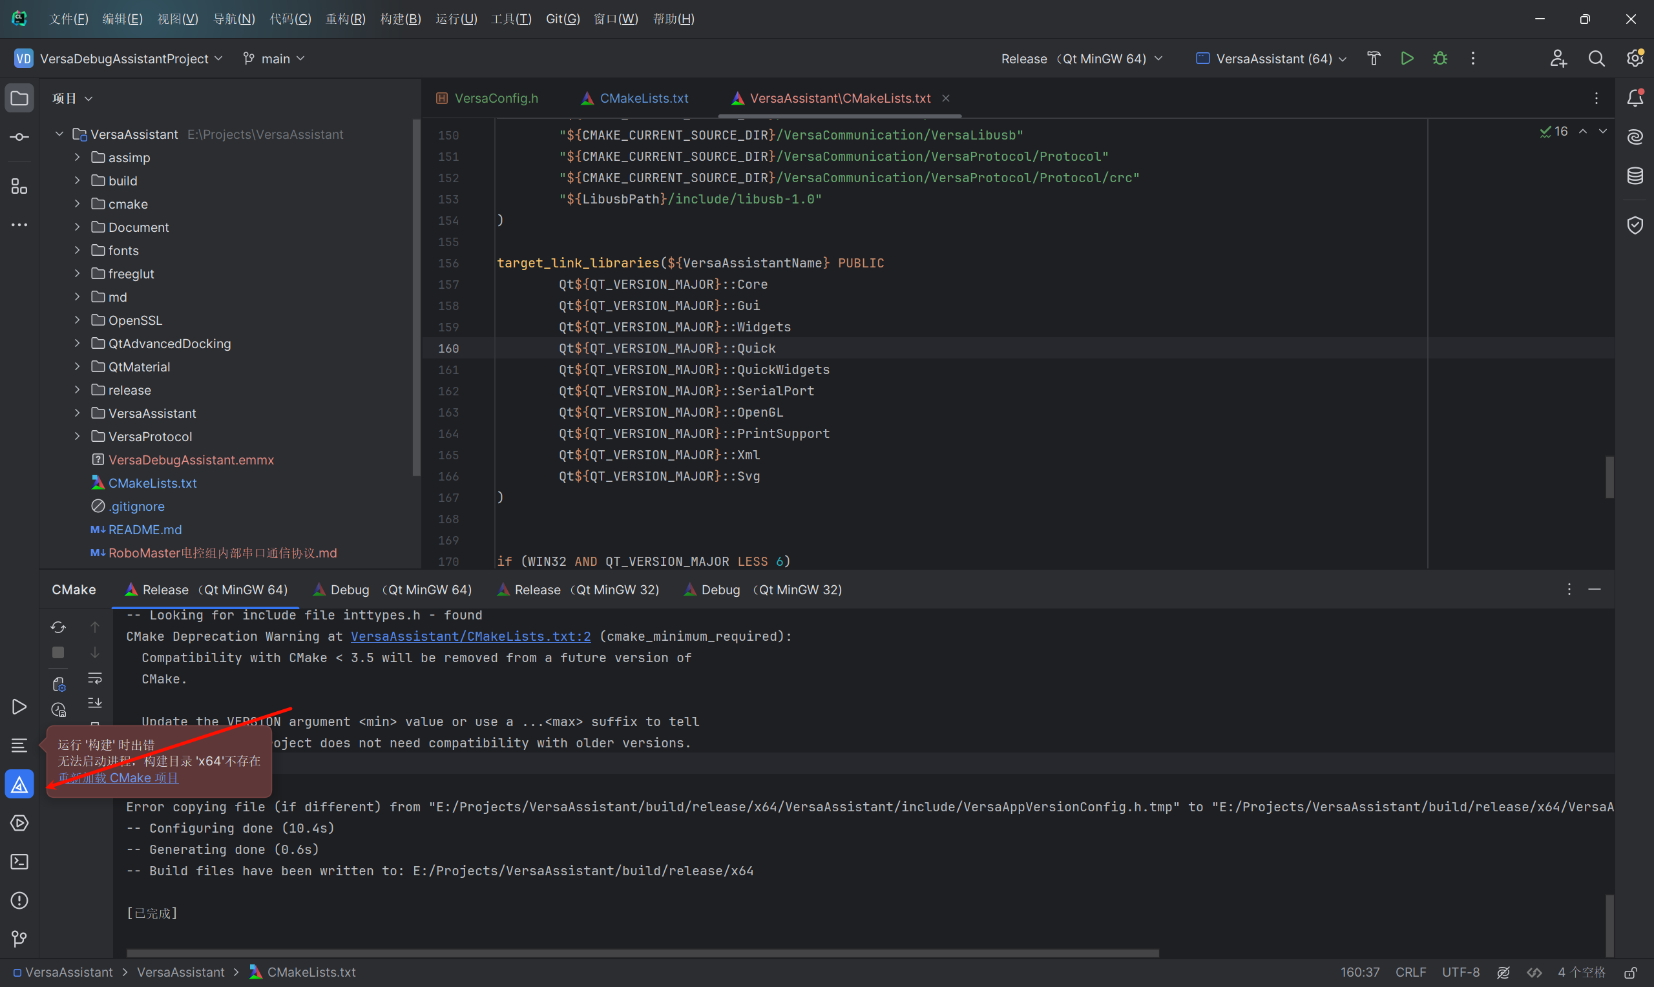
Task: Toggle read-only lock icon in status bar
Action: pos(1630,972)
